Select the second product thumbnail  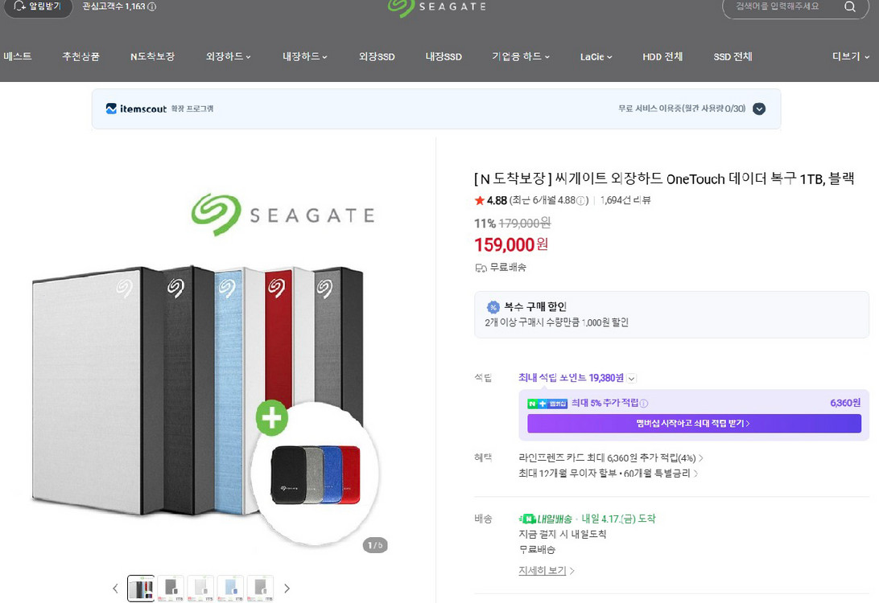click(x=171, y=589)
